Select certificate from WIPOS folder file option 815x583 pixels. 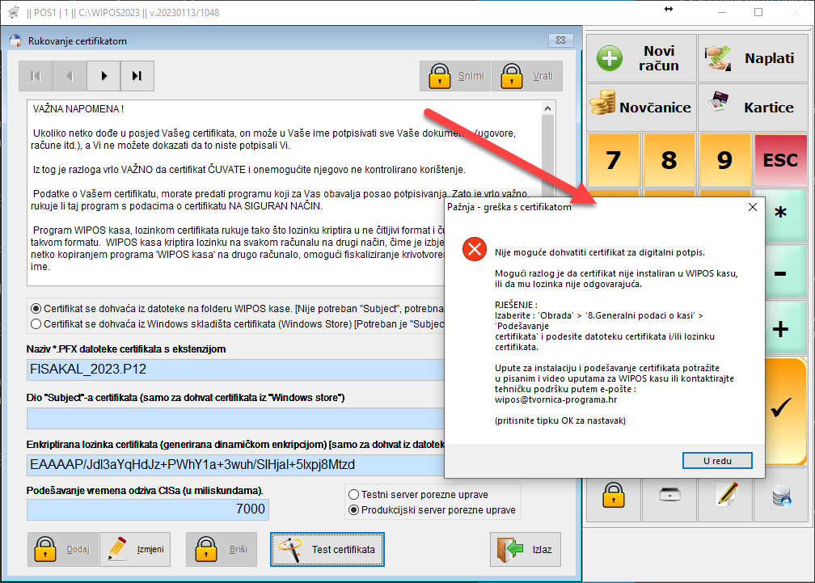[x=36, y=309]
